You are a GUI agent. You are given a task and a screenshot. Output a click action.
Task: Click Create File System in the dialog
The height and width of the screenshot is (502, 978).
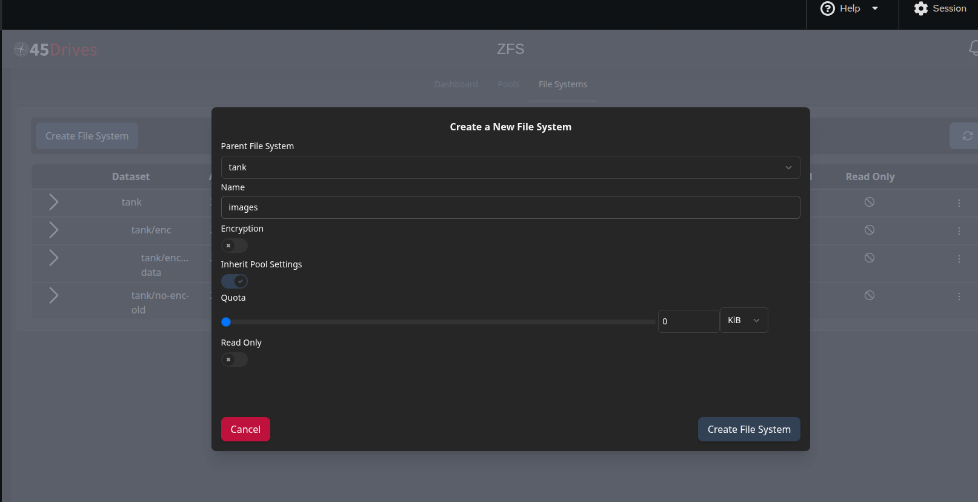pyautogui.click(x=748, y=429)
